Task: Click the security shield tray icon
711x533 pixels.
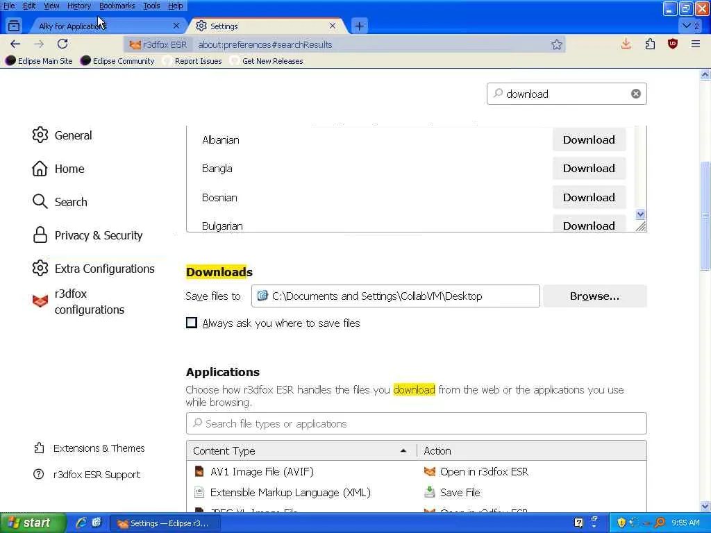Action: [x=621, y=523]
